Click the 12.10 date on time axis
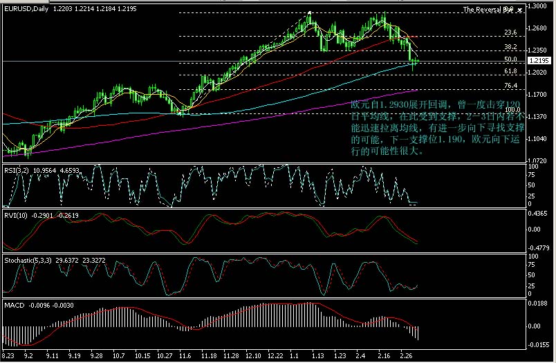This screenshot has width=556, height=363. [253, 355]
